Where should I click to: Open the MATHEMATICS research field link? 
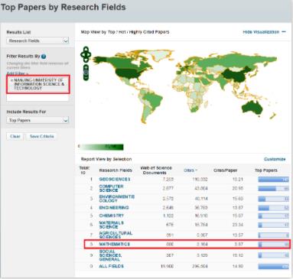click(115, 244)
